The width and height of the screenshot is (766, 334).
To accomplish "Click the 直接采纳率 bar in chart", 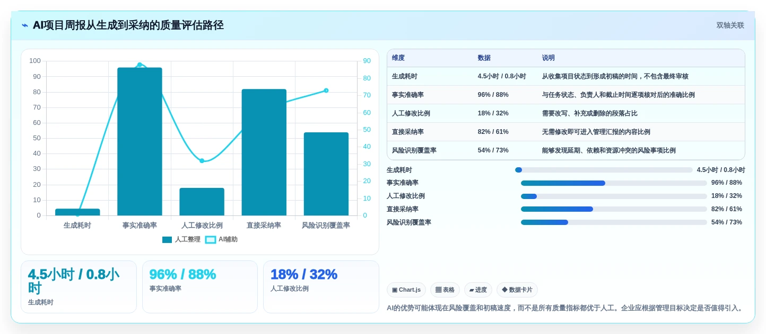I will point(264,152).
